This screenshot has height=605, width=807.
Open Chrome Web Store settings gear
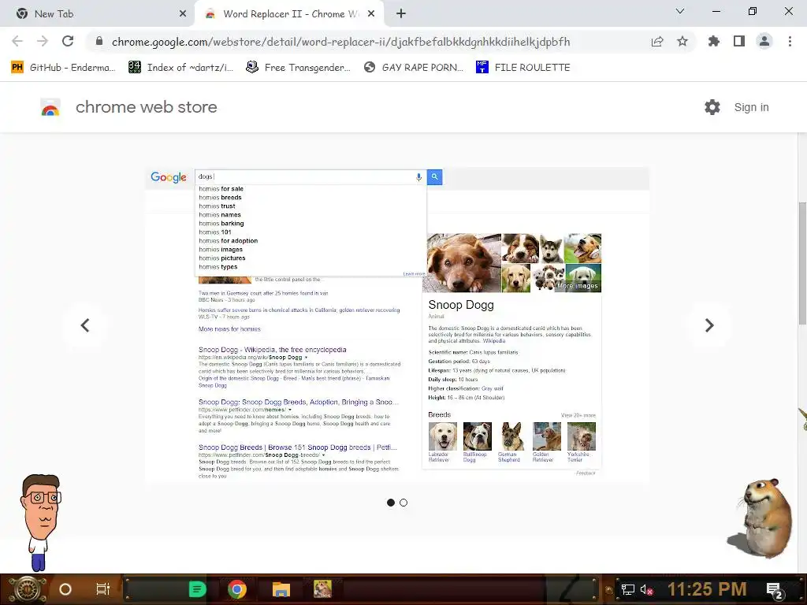[712, 107]
